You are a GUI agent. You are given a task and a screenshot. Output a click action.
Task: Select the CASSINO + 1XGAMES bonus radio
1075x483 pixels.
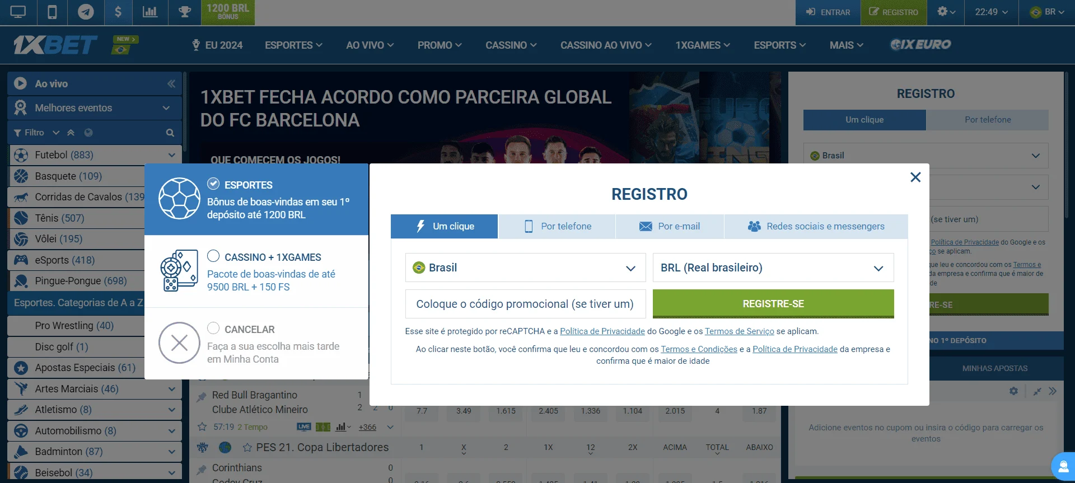pos(213,256)
